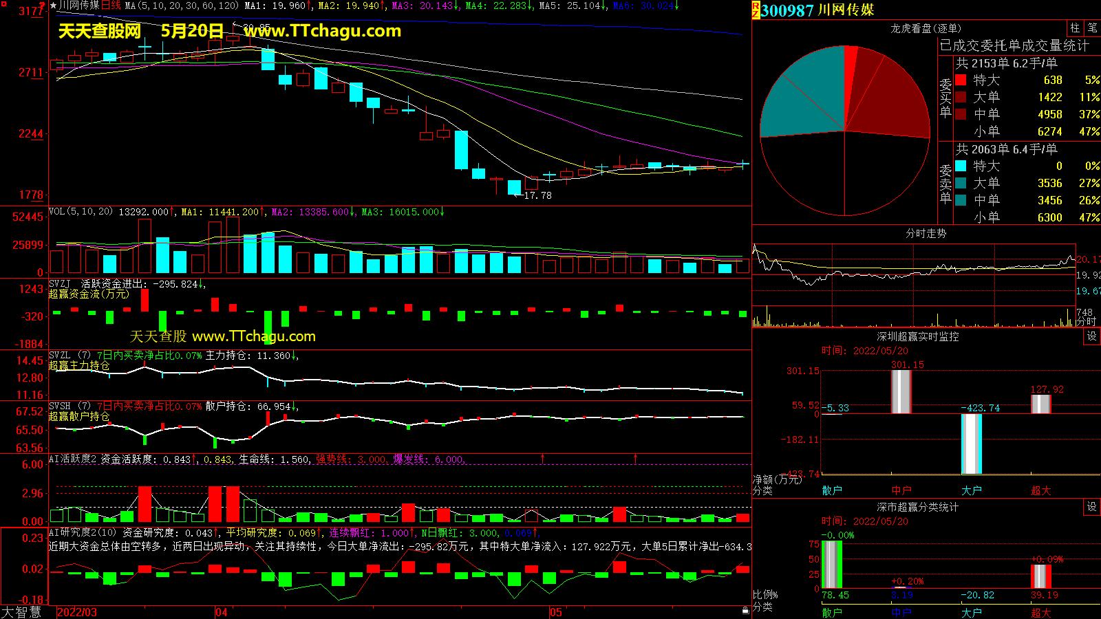This screenshot has height=619, width=1101.
Task: Open 设 settings for 深圳超赢实时监控
Action: tap(1092, 336)
